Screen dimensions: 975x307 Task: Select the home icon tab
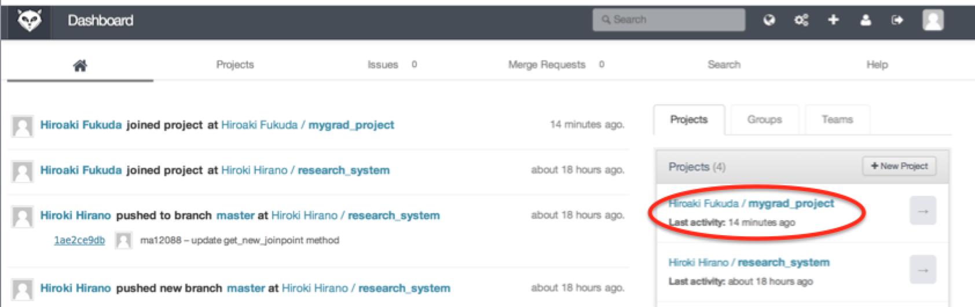(x=80, y=65)
